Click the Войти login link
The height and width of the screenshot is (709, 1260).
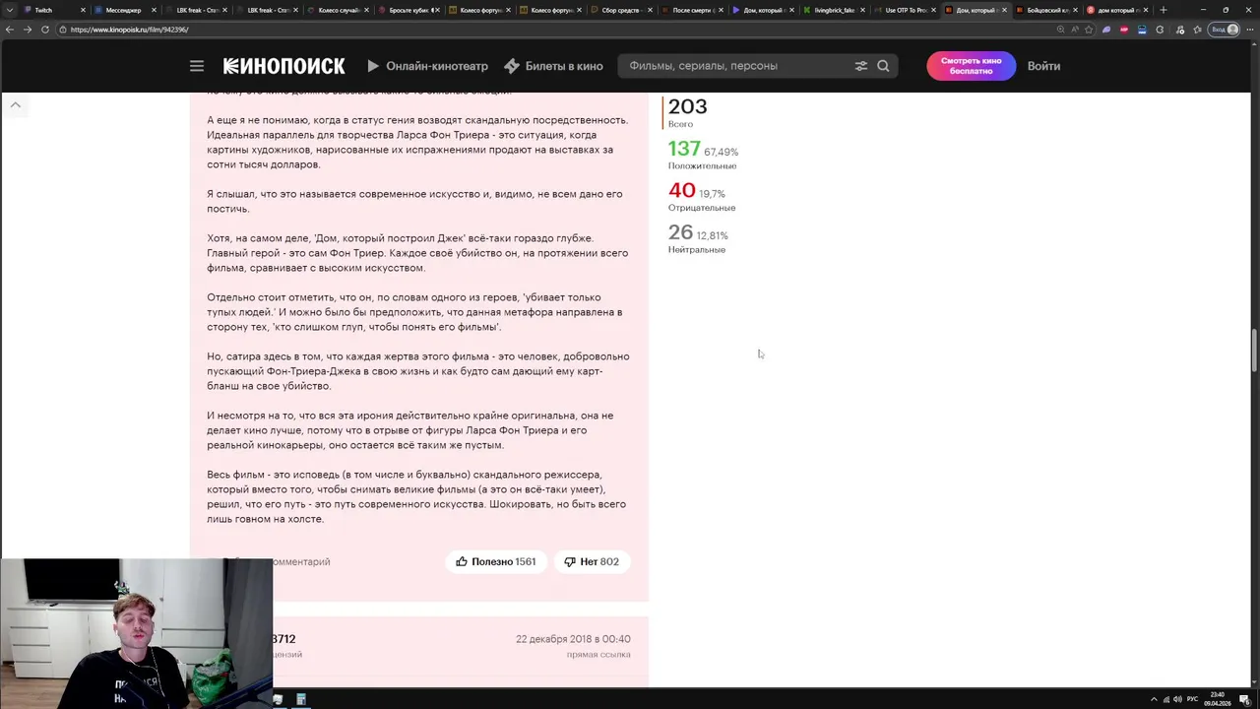click(x=1043, y=66)
